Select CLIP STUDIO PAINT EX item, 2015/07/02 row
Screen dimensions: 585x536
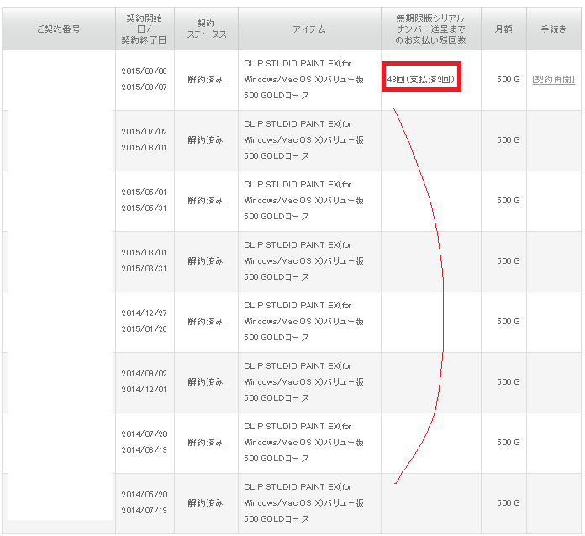(x=303, y=139)
